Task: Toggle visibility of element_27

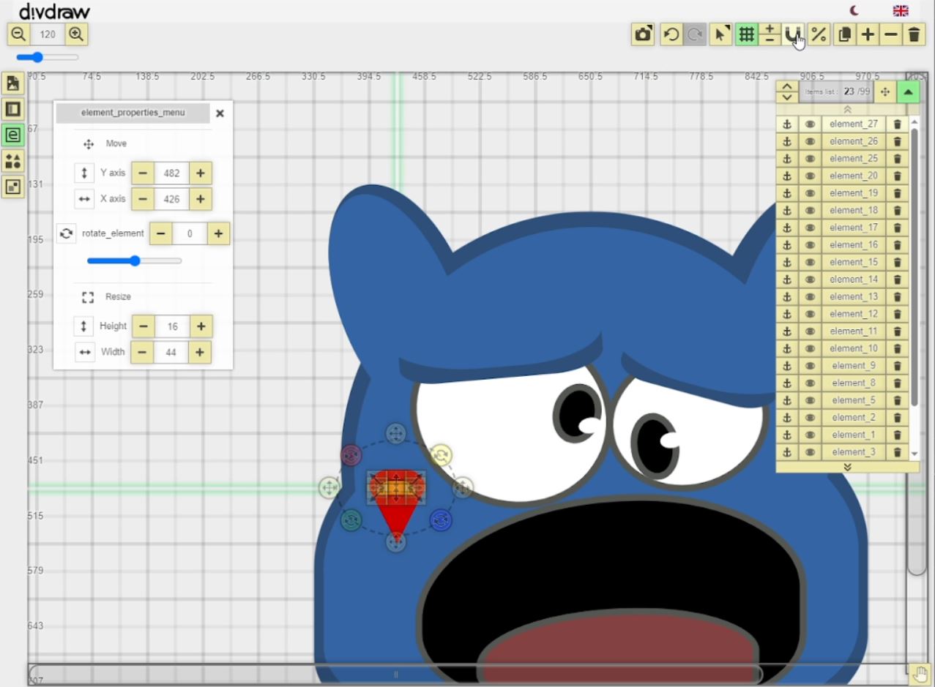Action: (x=810, y=124)
